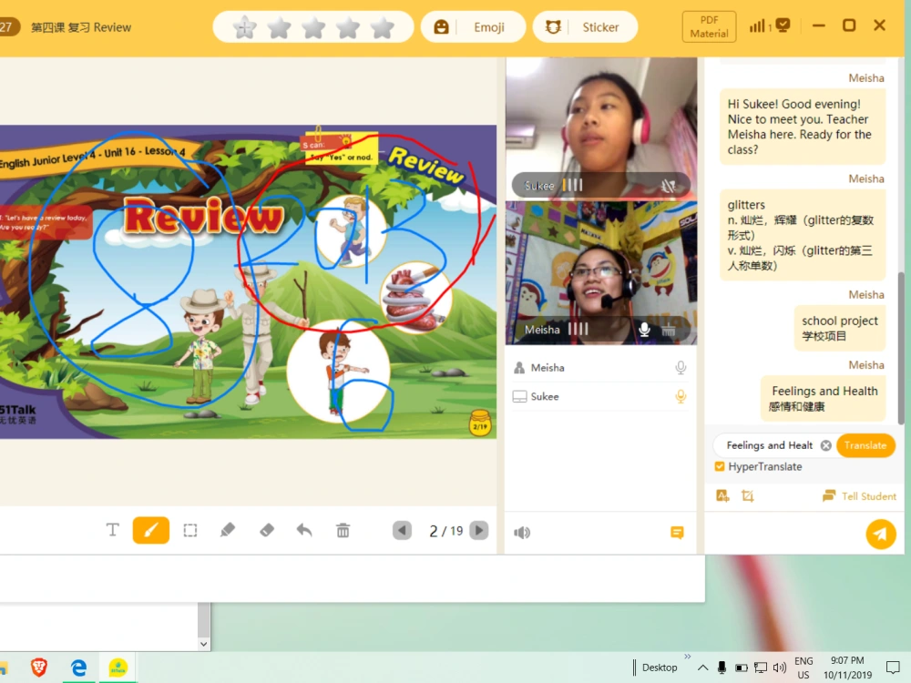This screenshot has width=911, height=683.
Task: Show hidden system tray icons
Action: [702, 668]
